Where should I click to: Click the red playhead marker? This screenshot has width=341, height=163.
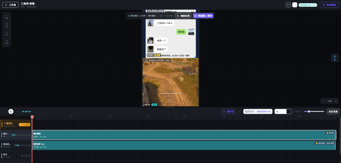(x=32, y=117)
